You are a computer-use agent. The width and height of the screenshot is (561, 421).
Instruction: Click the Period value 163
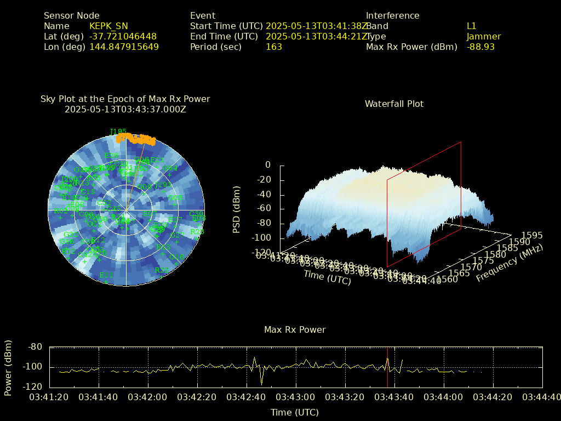[273, 47]
